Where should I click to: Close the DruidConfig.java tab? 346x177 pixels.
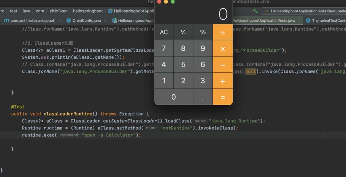coord(105,20)
